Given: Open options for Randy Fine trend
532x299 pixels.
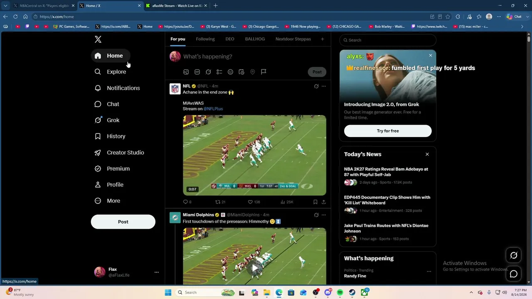Looking at the screenshot, I should (429, 272).
